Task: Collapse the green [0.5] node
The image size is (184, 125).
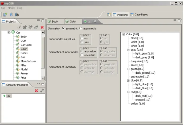Action: click(x=128, y=69)
